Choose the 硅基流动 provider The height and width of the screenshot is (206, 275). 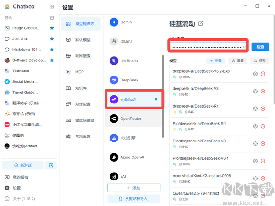134,99
